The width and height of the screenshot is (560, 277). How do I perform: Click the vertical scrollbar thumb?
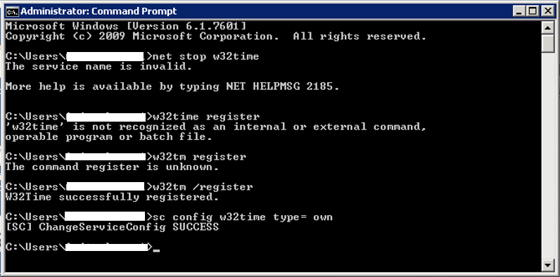(x=547, y=44)
